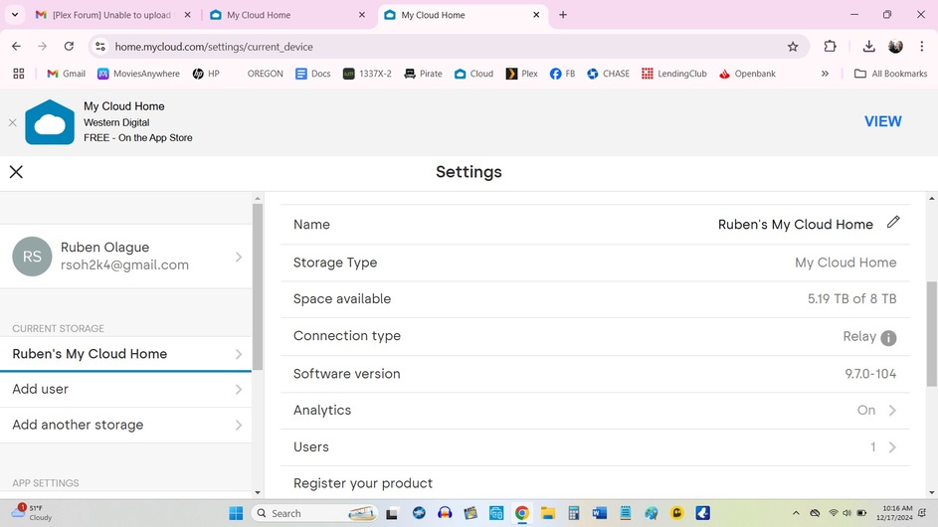Open the 1337X-2 bookmark
Image resolution: width=938 pixels, height=527 pixels.
pos(367,74)
